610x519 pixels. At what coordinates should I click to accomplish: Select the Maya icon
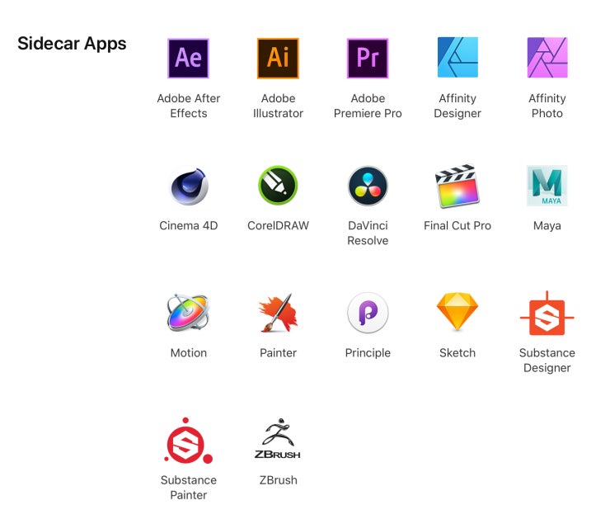click(547, 186)
